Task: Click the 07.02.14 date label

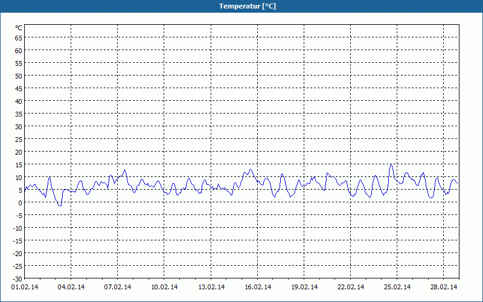Action: tap(117, 288)
